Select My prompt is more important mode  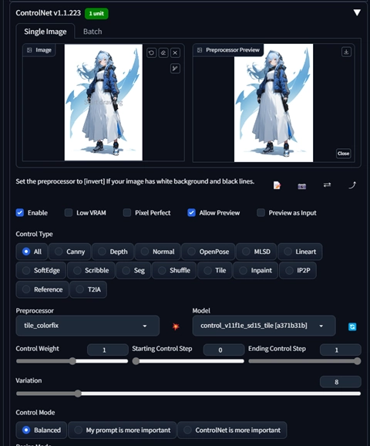tap(123, 430)
